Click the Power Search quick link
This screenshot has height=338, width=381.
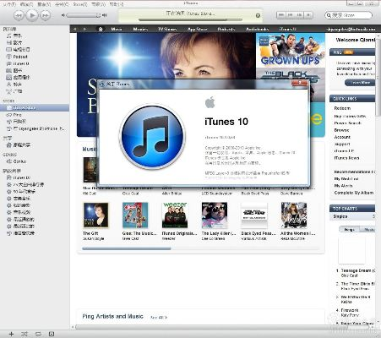pyautogui.click(x=347, y=123)
